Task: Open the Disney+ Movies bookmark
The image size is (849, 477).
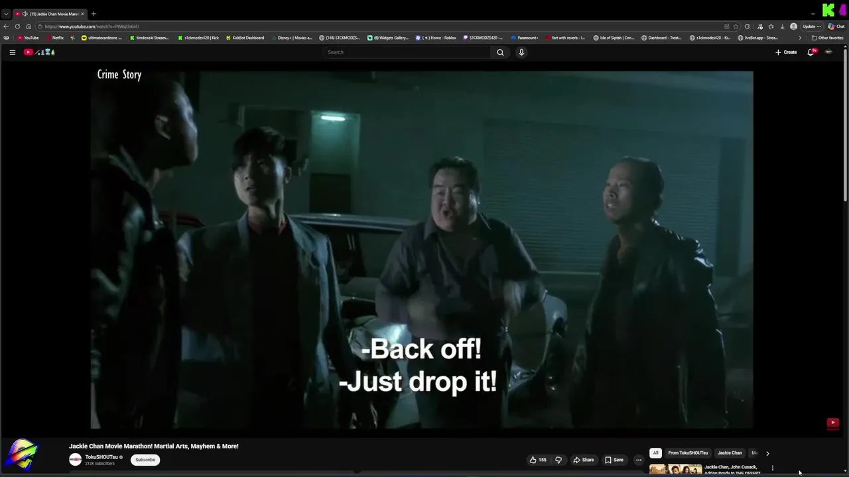Action: pos(291,38)
